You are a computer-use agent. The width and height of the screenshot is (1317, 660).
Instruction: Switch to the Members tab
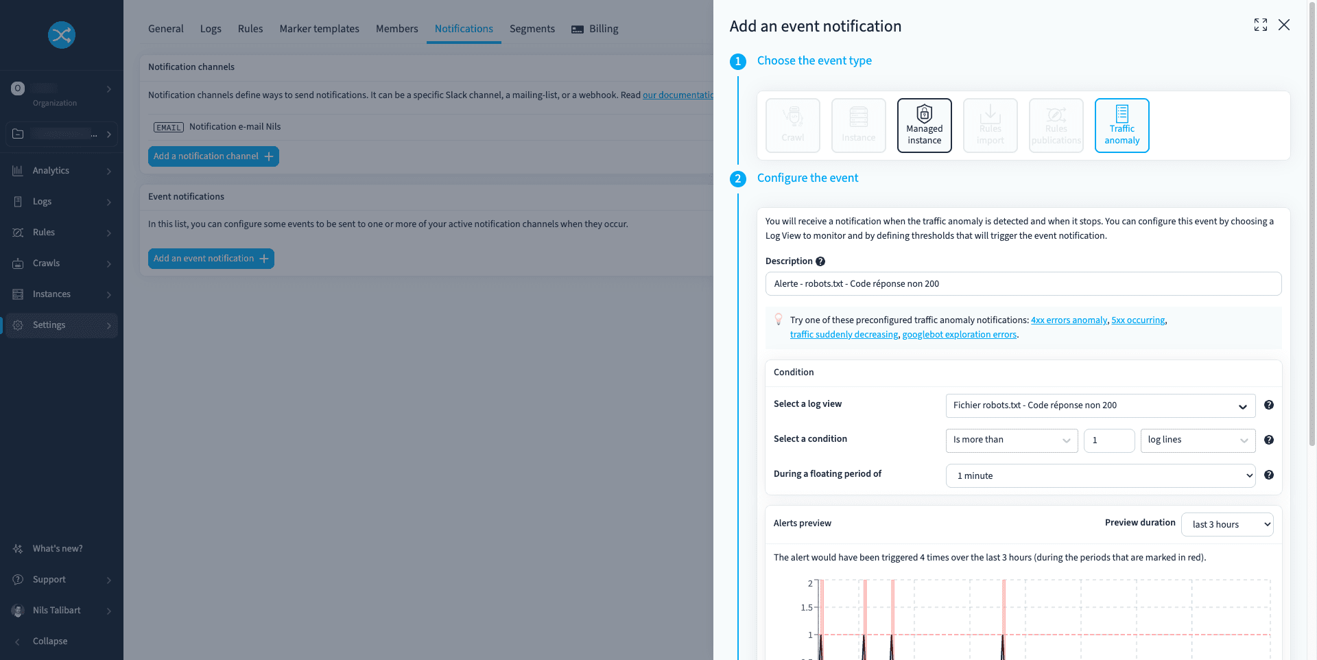(x=396, y=29)
